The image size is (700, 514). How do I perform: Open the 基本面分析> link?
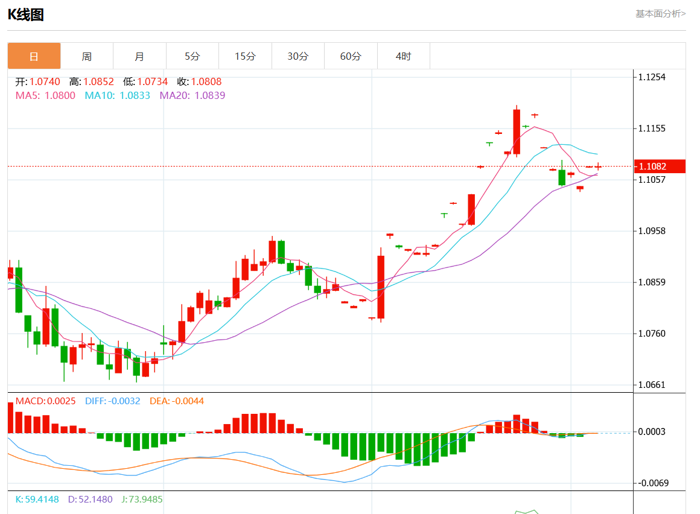point(660,14)
